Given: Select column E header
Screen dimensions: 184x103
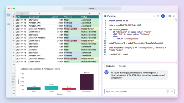Looking at the screenshot, I should coord(90,13).
